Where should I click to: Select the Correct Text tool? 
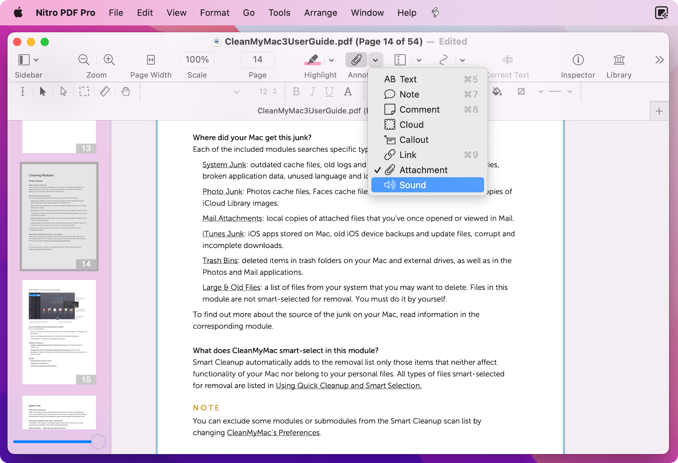point(507,60)
